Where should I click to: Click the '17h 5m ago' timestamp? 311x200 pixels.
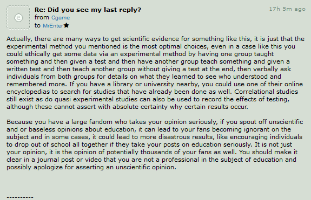tap(287, 9)
